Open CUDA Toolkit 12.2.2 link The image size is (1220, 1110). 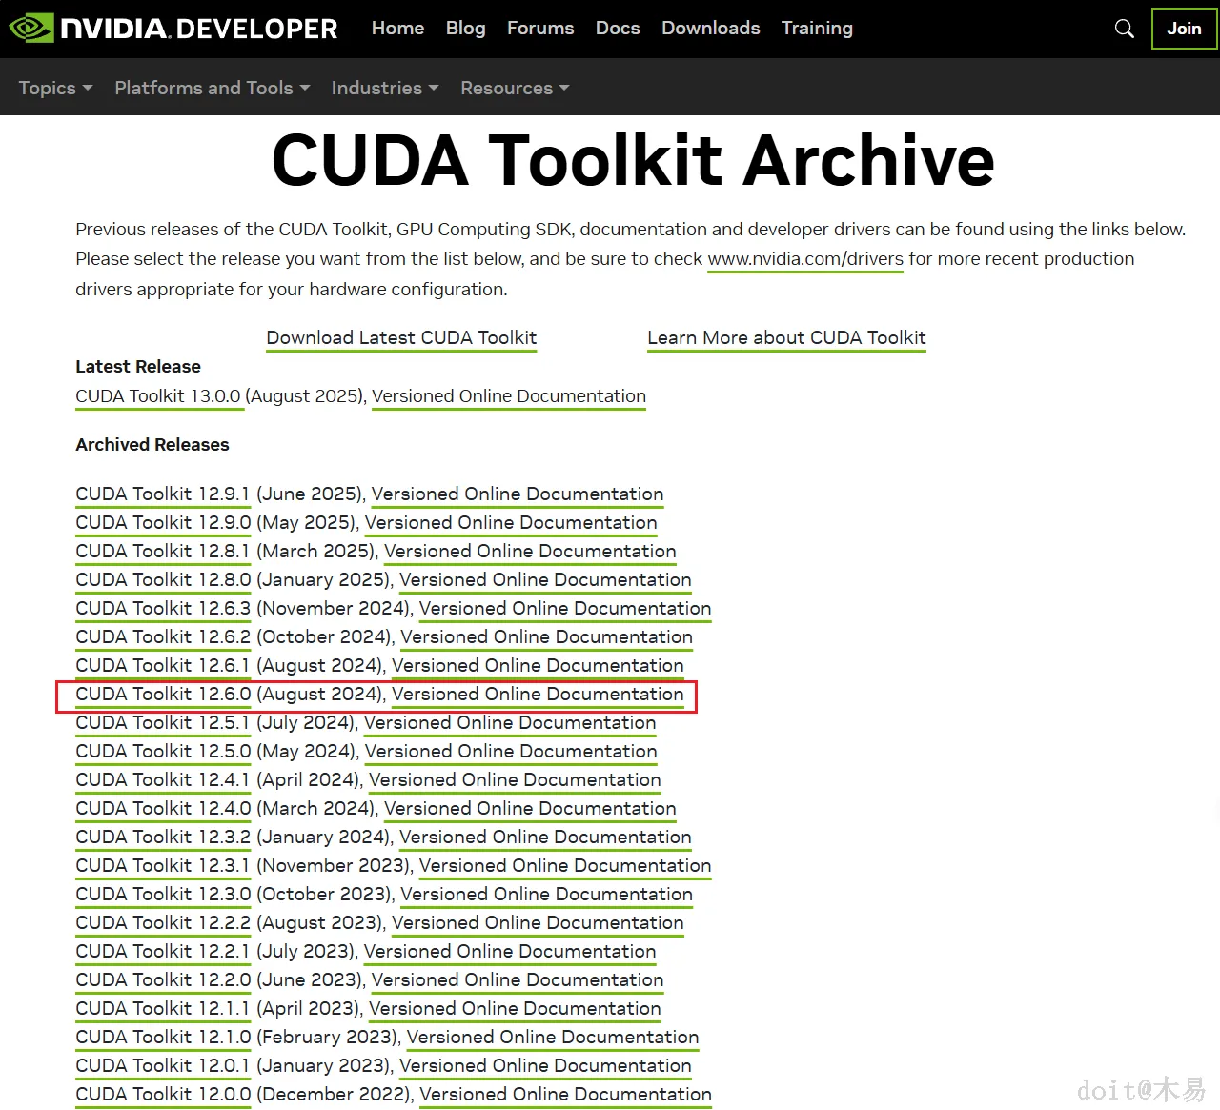(163, 923)
